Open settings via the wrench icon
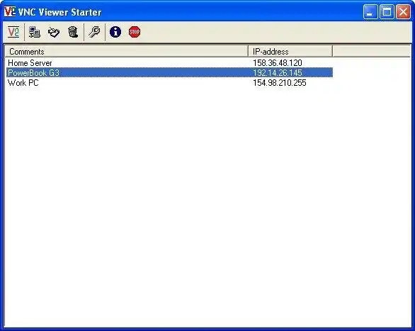Image resolution: width=415 pixels, height=331 pixels. click(x=94, y=32)
